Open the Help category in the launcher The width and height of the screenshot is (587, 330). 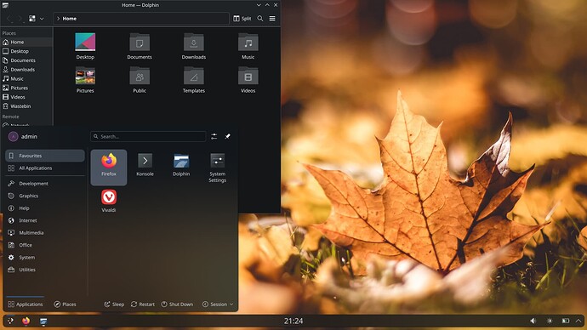pos(45,208)
